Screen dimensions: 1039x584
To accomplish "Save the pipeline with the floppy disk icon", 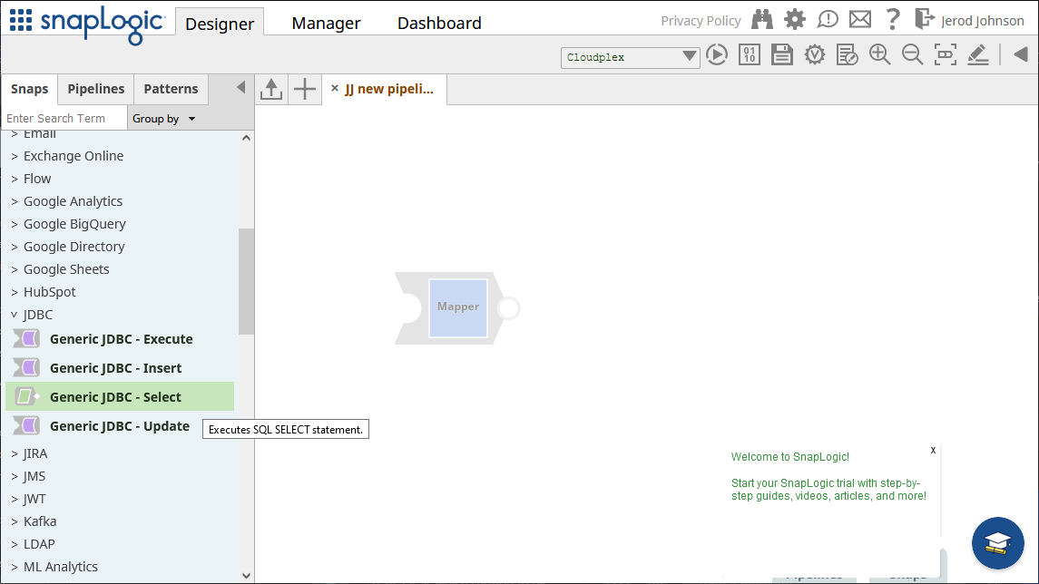I will [x=782, y=55].
